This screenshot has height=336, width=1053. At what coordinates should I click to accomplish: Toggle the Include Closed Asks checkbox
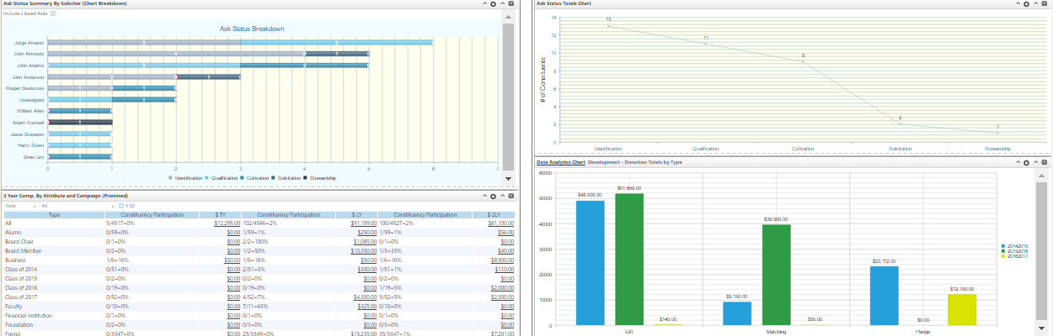53,14
